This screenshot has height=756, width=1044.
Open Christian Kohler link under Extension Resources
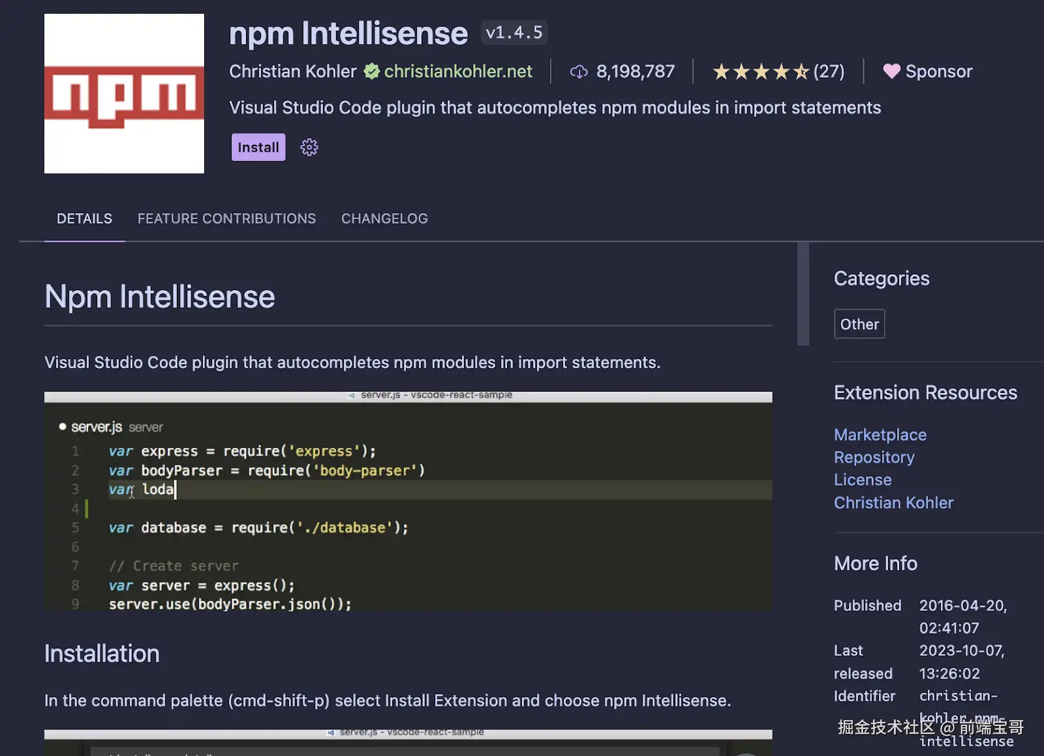pos(893,502)
